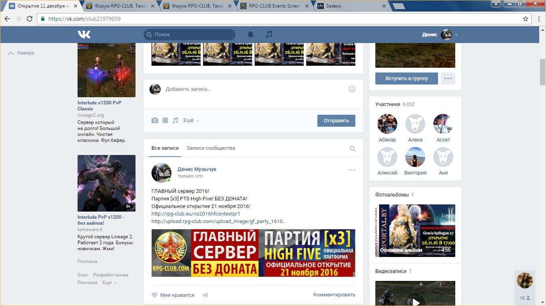The height and width of the screenshot is (306, 546).
Task: Click the page vertical scrollbar thumb
Action: pyautogui.click(x=542, y=72)
